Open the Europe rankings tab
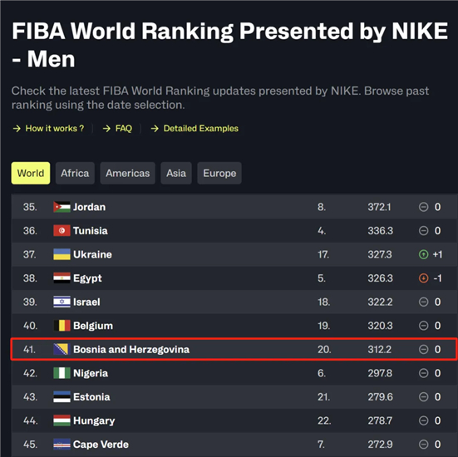The width and height of the screenshot is (458, 457). tap(219, 173)
